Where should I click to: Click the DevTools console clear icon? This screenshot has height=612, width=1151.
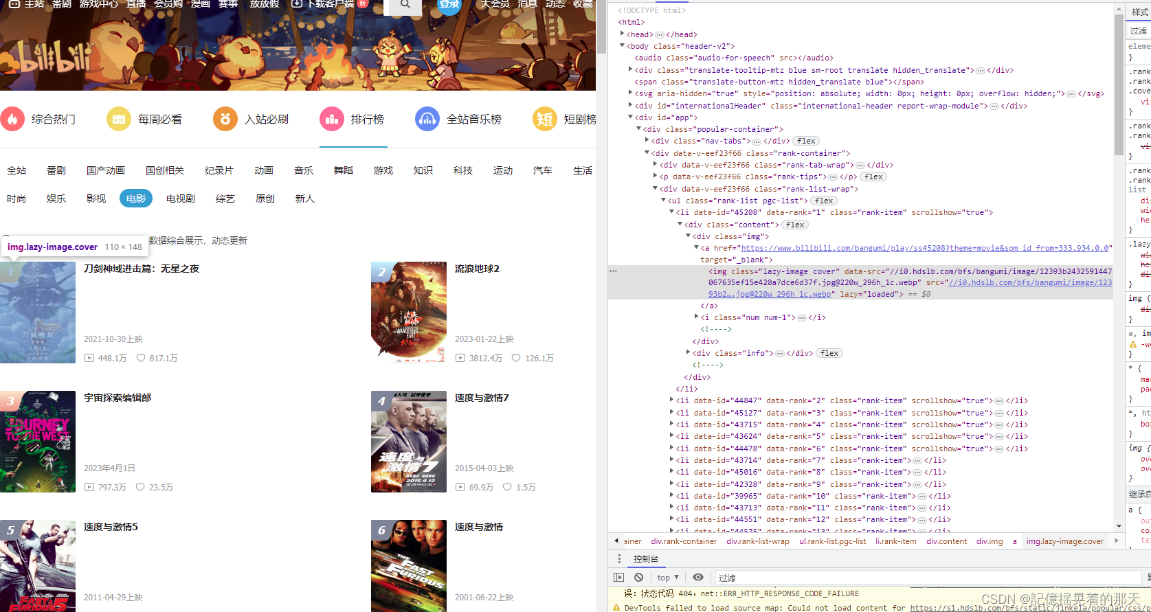[639, 578]
